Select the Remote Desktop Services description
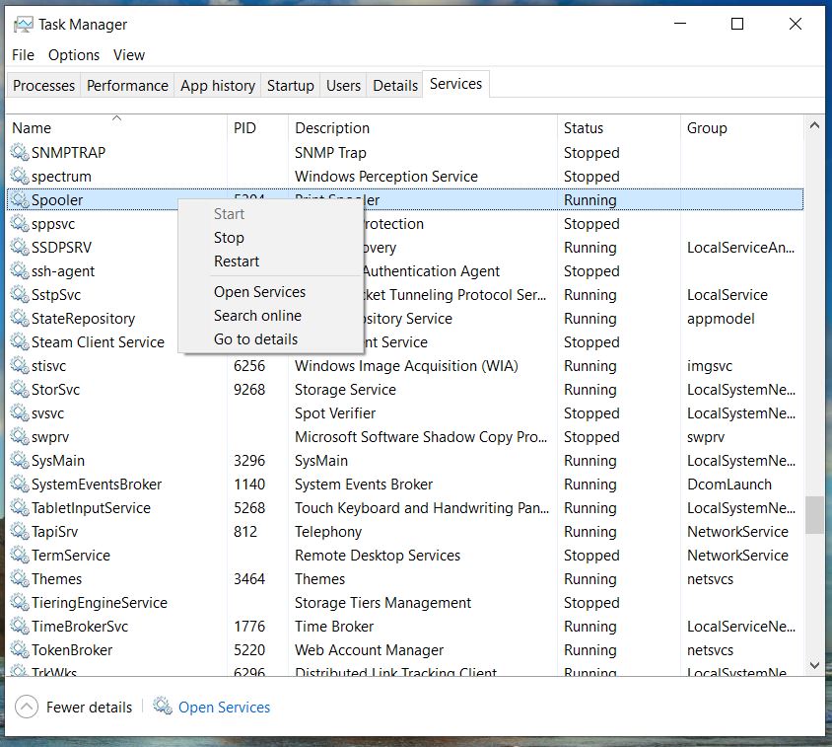The image size is (832, 747). pos(378,556)
